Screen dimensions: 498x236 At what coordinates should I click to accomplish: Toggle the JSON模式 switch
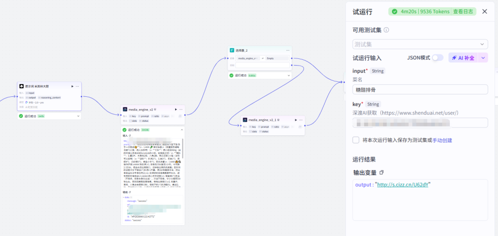pyautogui.click(x=438, y=58)
